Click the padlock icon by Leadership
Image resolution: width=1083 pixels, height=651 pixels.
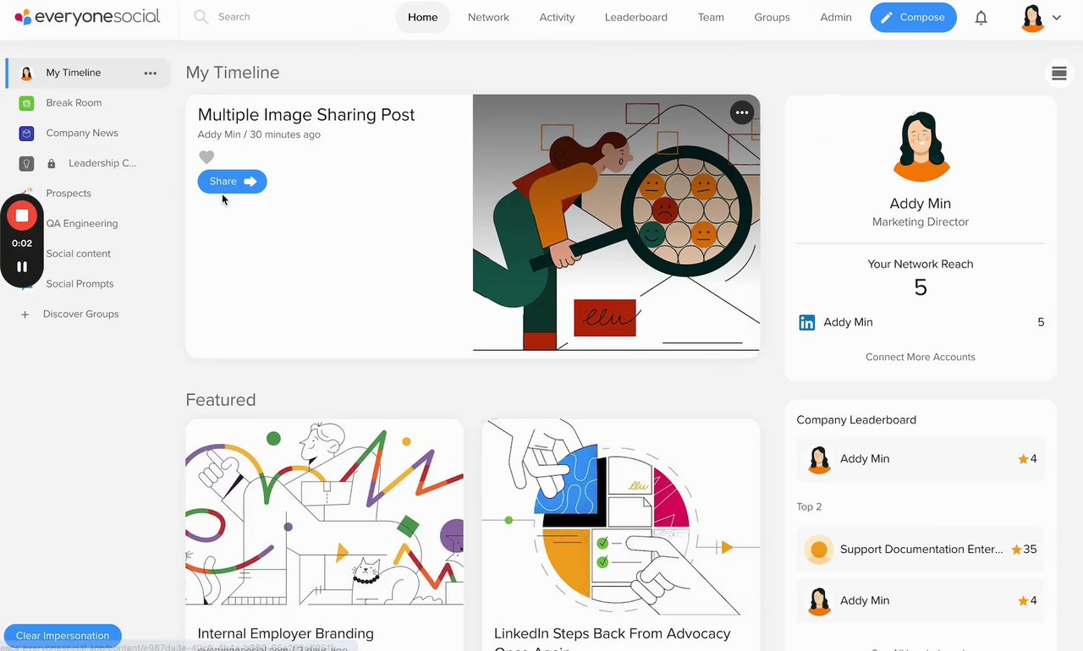click(52, 164)
